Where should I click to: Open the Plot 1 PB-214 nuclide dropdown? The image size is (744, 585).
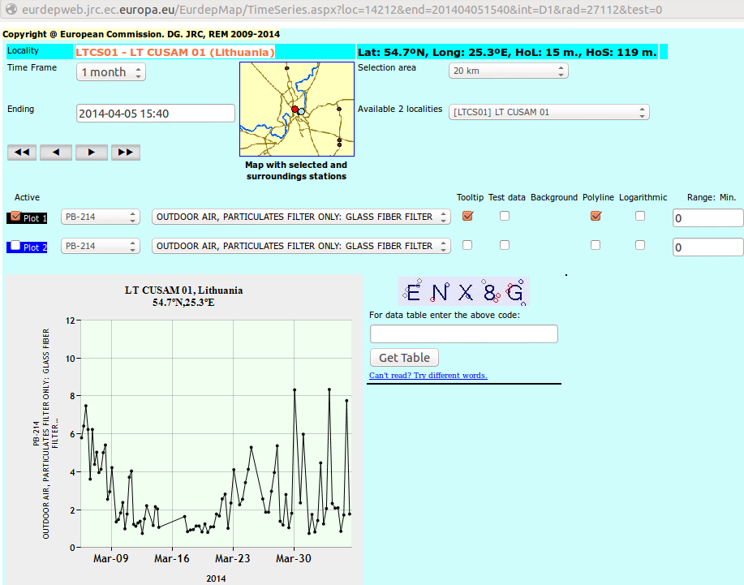click(101, 217)
